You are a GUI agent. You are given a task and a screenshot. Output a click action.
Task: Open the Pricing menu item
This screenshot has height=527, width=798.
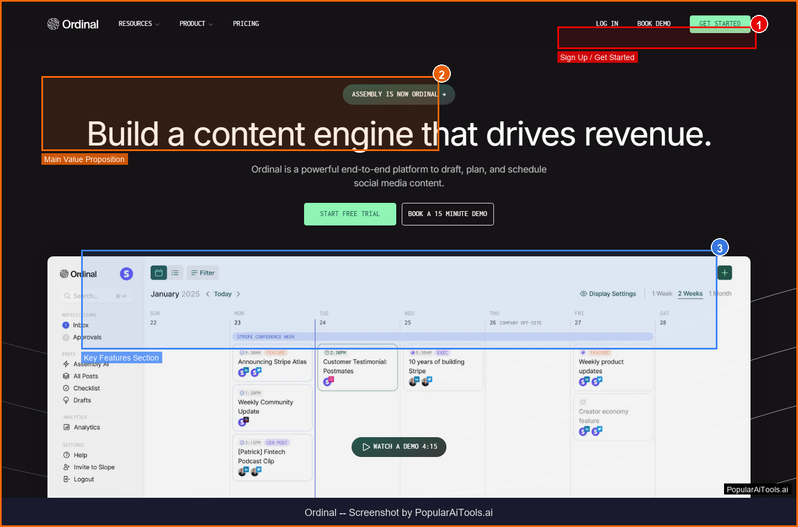[246, 24]
